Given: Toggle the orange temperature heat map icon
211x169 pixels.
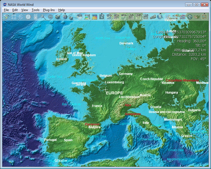Looking at the screenshot, I should click(x=95, y=17).
